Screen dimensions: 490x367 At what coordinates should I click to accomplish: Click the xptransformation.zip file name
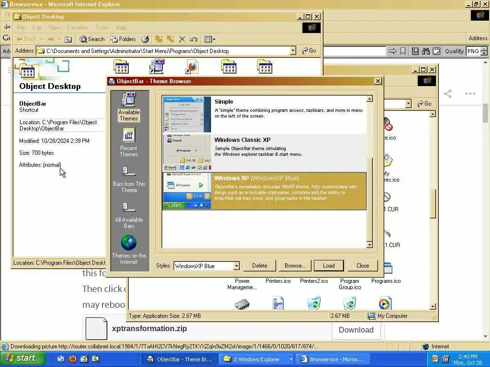pos(149,329)
